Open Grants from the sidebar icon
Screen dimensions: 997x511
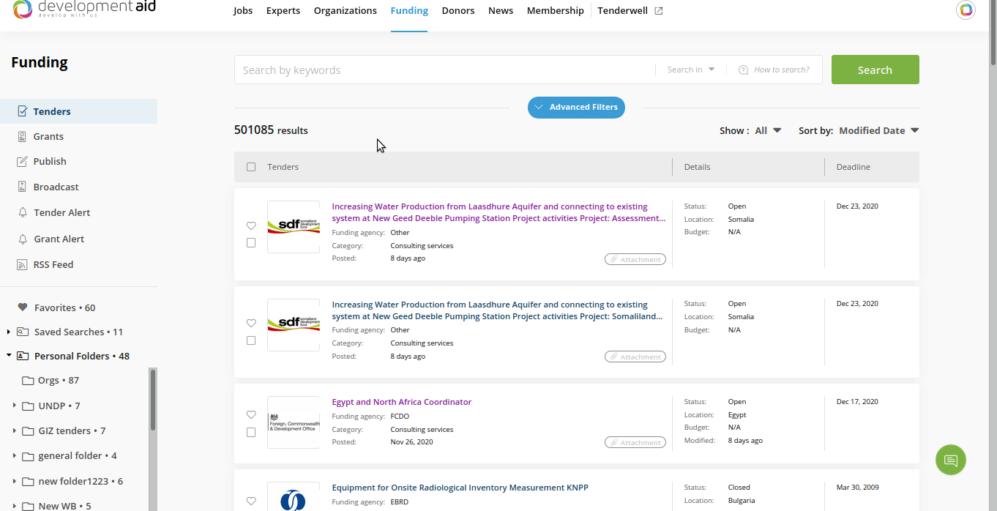coord(22,136)
